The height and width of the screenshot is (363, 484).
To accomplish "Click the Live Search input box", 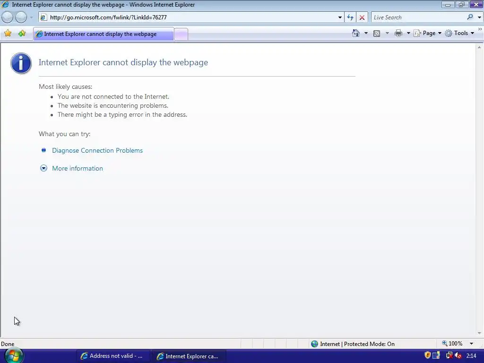I will (x=418, y=17).
